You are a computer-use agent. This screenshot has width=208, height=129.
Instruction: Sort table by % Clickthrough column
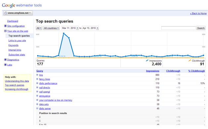click(196, 71)
